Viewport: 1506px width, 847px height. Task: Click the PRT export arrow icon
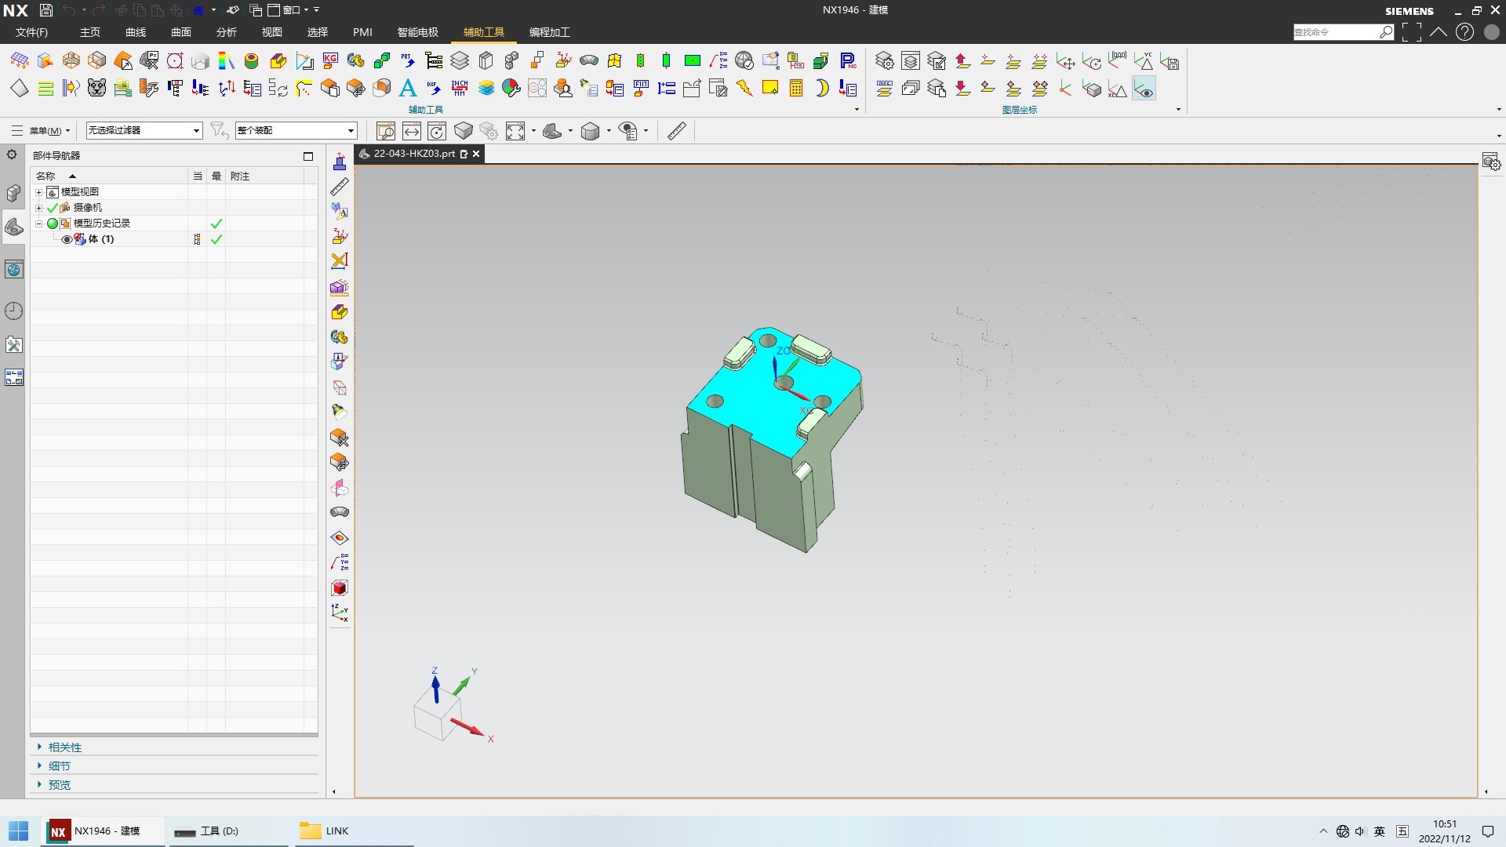click(x=408, y=61)
